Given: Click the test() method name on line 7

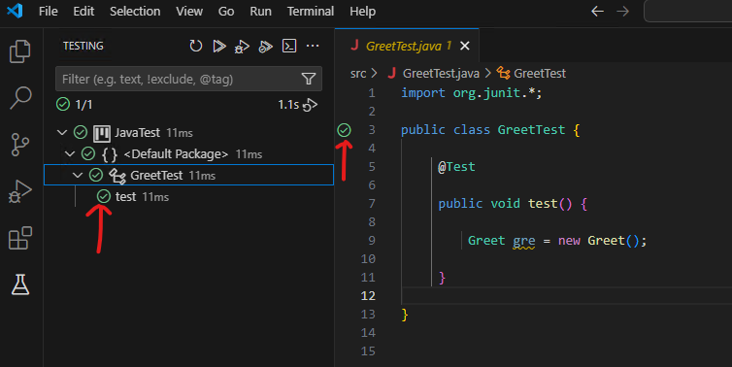Looking at the screenshot, I should [543, 204].
